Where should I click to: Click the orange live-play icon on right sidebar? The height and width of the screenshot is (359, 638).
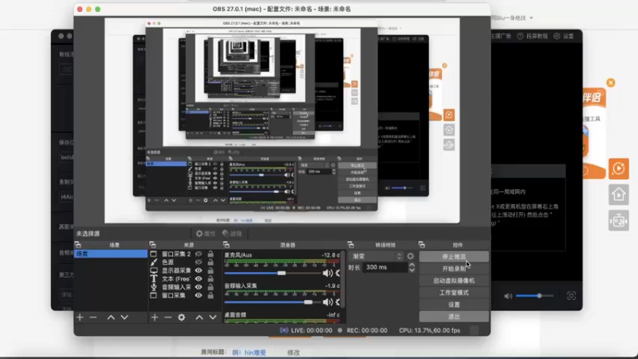[619, 168]
